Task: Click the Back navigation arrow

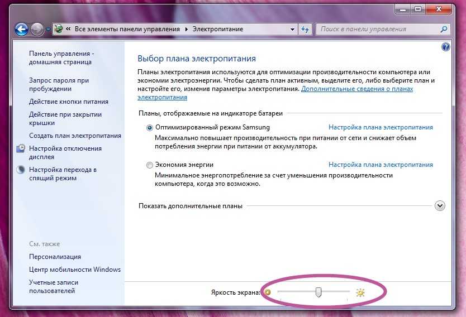Action: click(x=21, y=30)
